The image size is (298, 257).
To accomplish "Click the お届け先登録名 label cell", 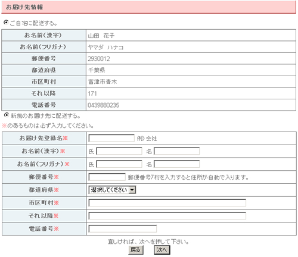I will click(x=44, y=138).
